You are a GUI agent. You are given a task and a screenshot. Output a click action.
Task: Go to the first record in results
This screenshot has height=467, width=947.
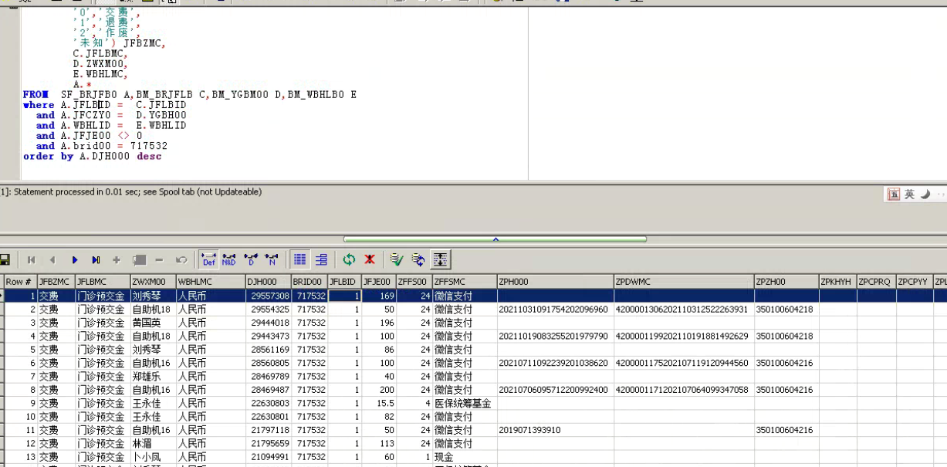31,260
